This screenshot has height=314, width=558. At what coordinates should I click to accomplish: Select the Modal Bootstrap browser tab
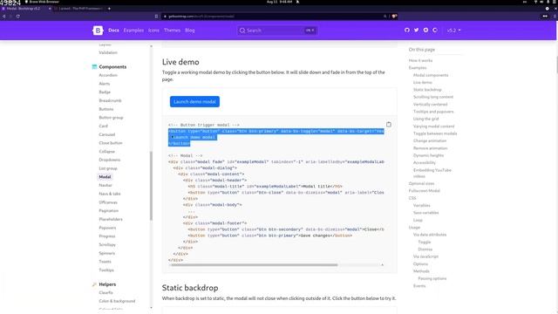click(x=25, y=8)
